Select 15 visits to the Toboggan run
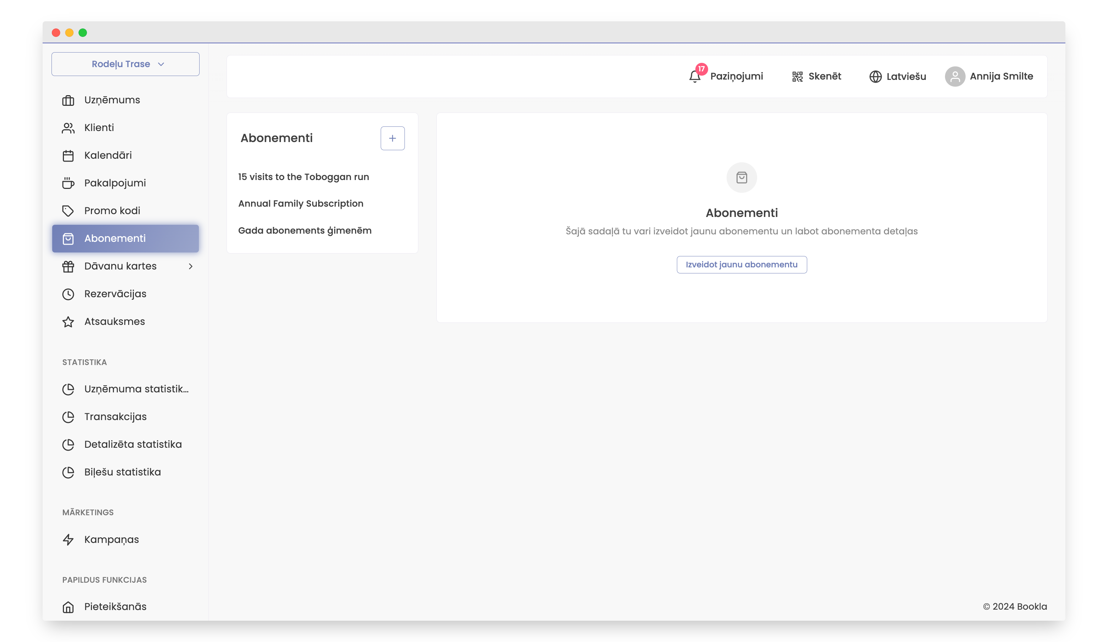 pyautogui.click(x=303, y=177)
